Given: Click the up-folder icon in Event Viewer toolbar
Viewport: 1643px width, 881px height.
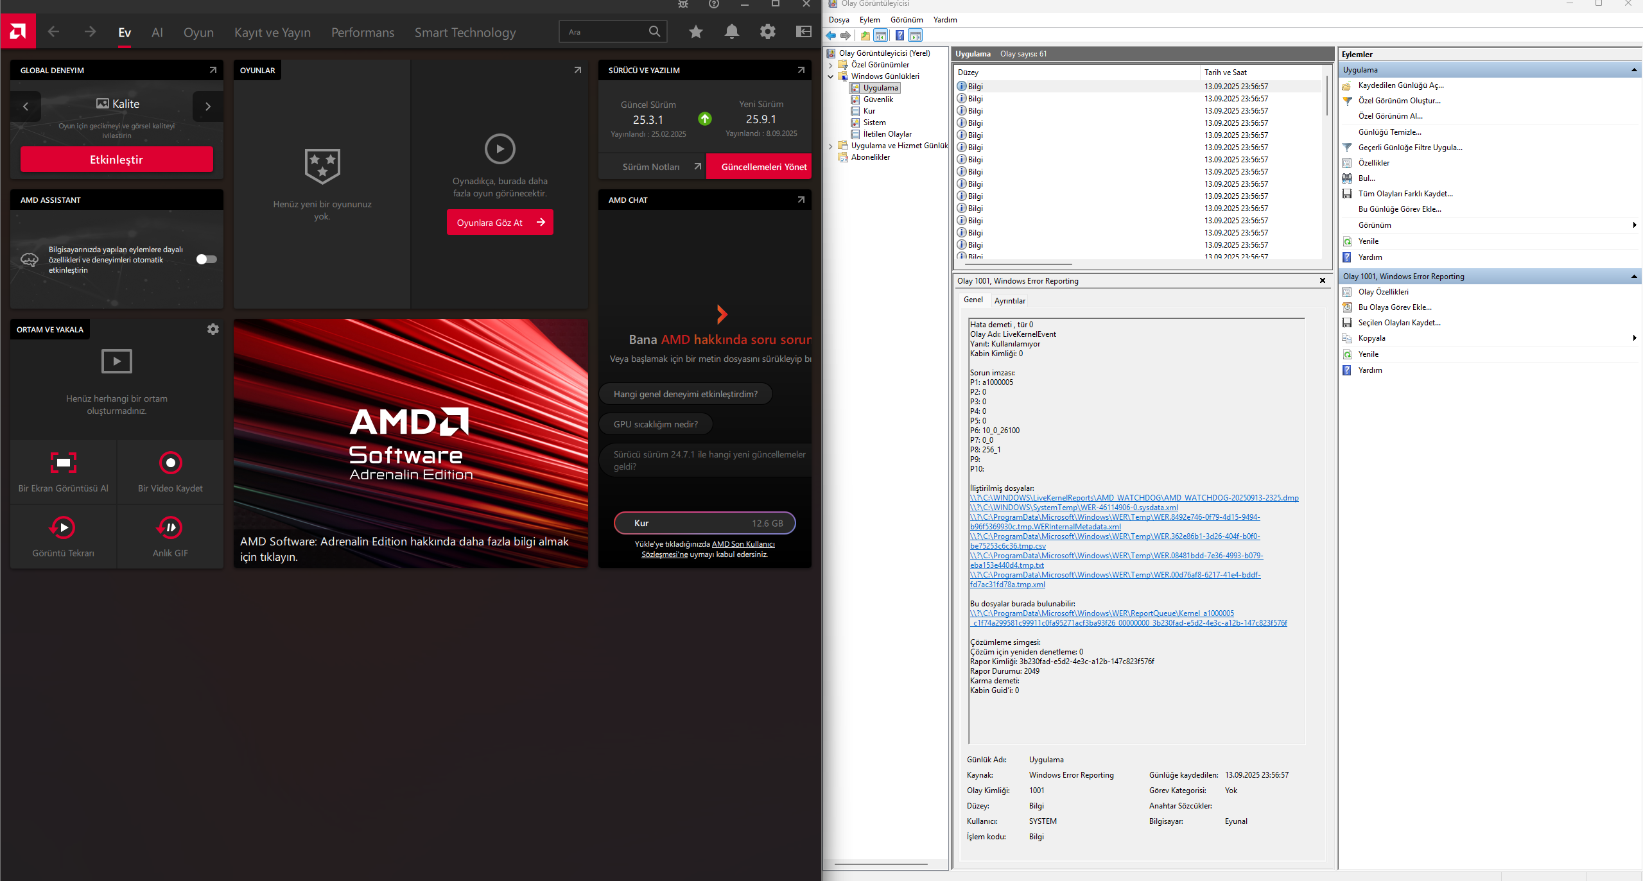Looking at the screenshot, I should pyautogui.click(x=865, y=36).
